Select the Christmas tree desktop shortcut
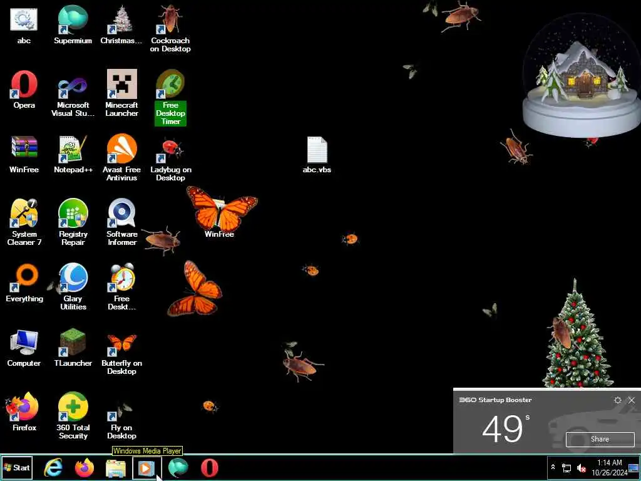This screenshot has height=481, width=641. coord(121,25)
